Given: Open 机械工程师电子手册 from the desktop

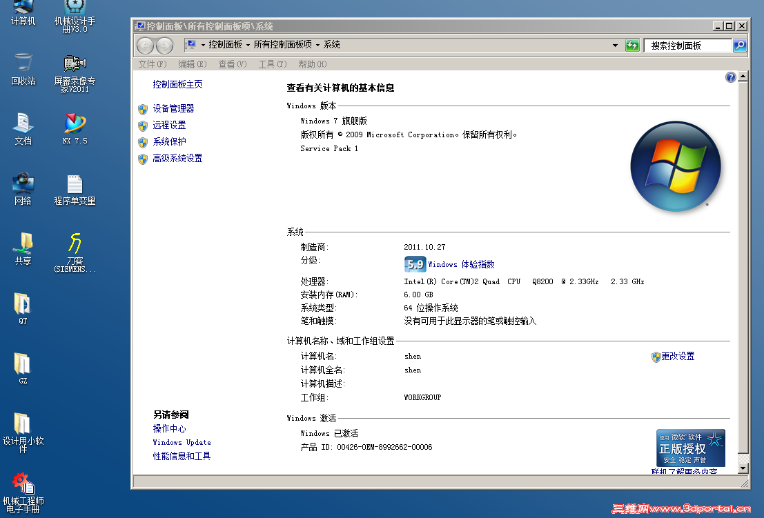Looking at the screenshot, I should tap(23, 483).
